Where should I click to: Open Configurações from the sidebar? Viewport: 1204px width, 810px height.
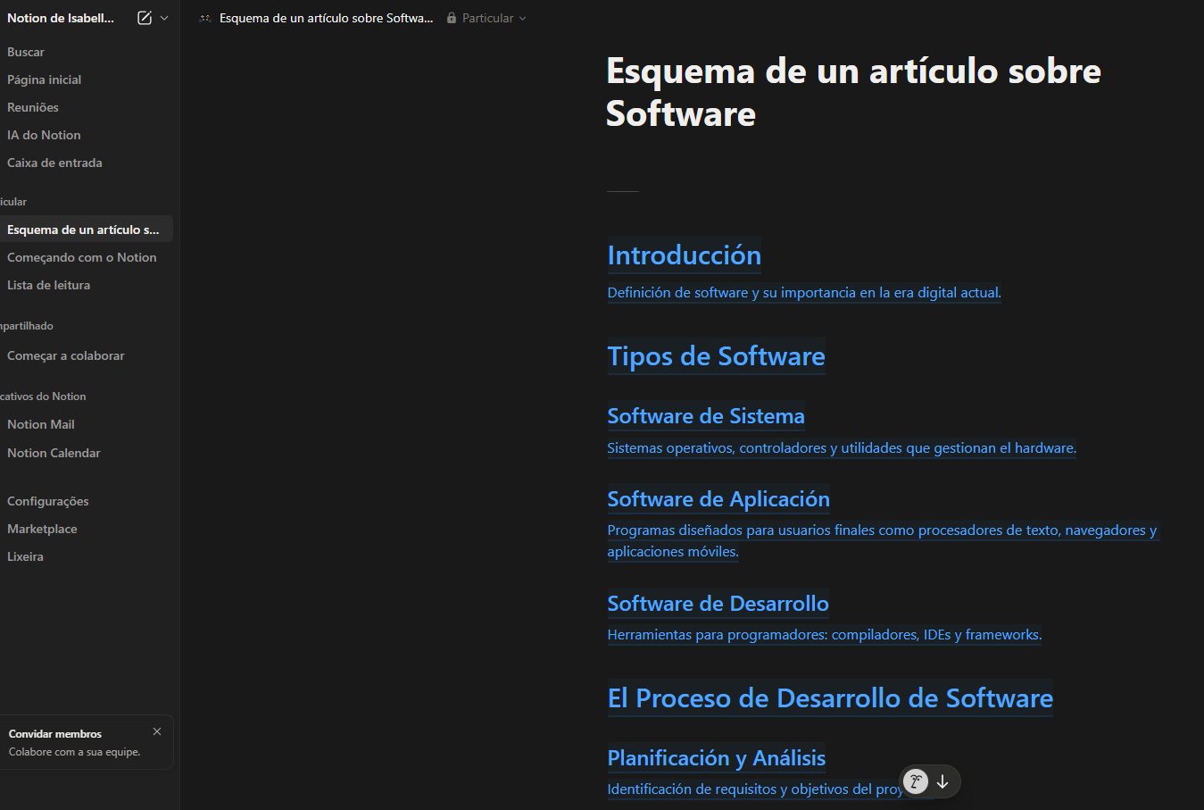coord(47,501)
